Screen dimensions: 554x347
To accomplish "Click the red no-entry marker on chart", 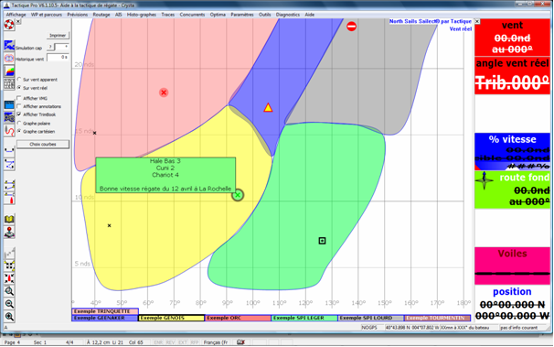I will 351,27.
